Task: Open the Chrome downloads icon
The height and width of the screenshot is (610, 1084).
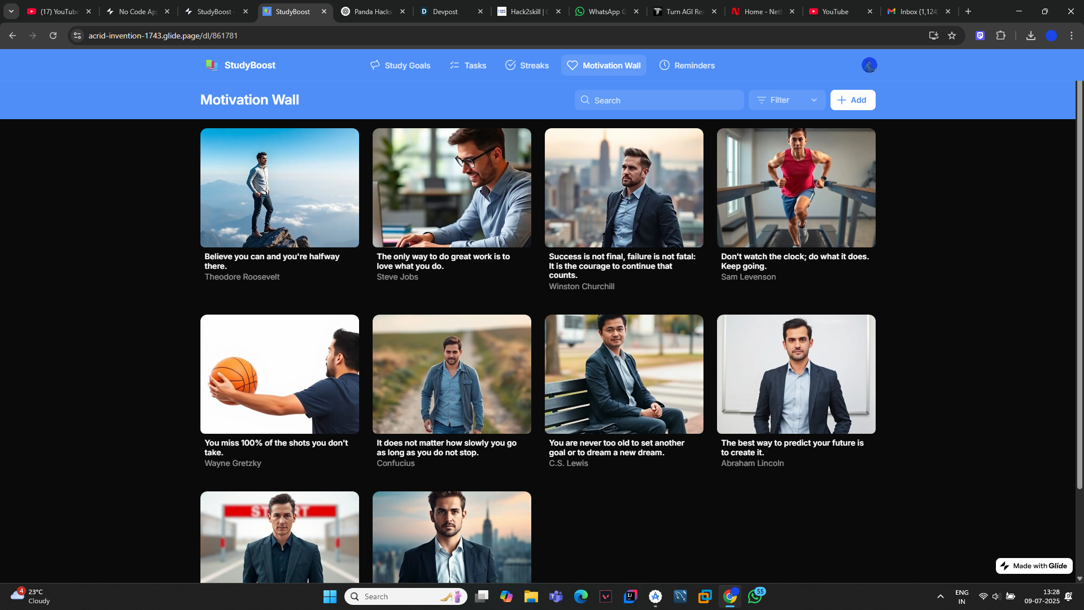Action: pyautogui.click(x=1030, y=36)
